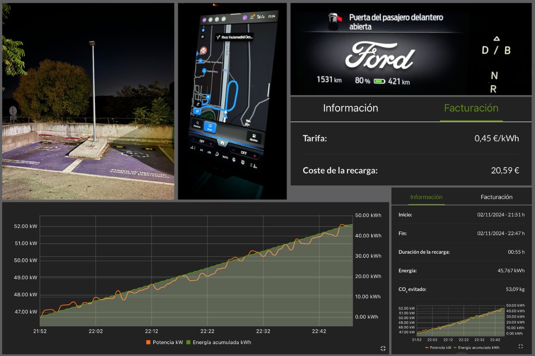The width and height of the screenshot is (535, 356).
Task: Tap the 60 speed limit sign on map
Action: 203,50
